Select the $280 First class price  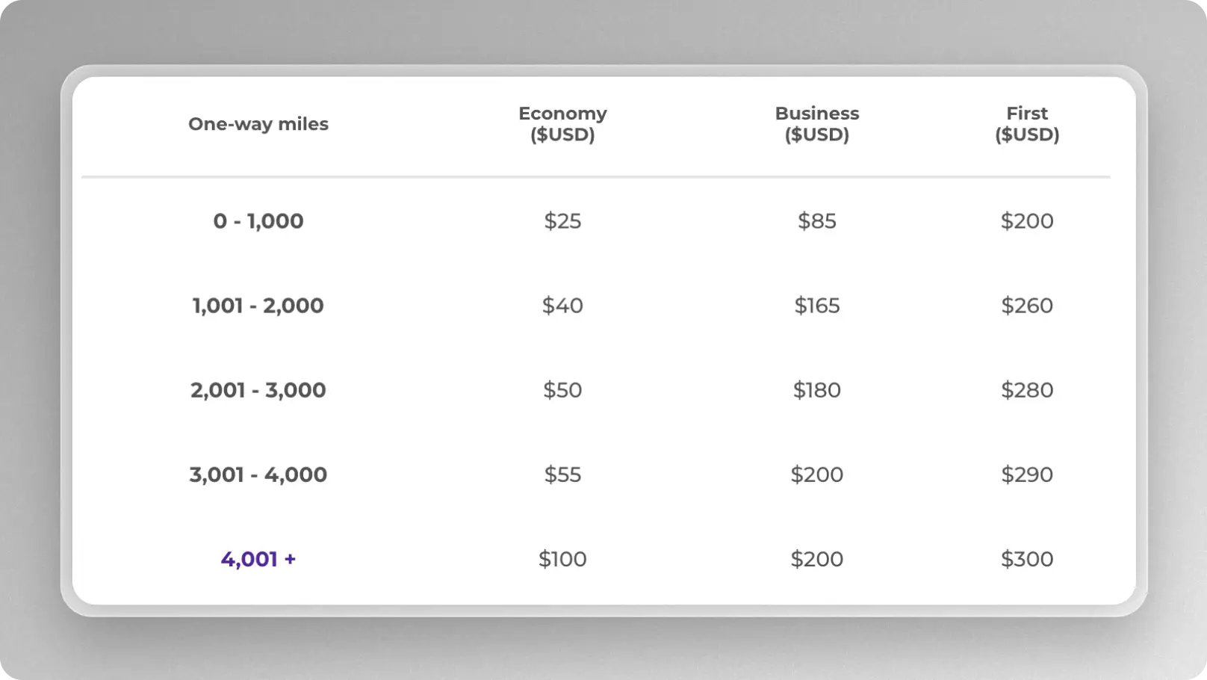[1027, 390]
